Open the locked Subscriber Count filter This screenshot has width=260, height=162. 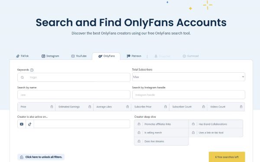click(188, 107)
